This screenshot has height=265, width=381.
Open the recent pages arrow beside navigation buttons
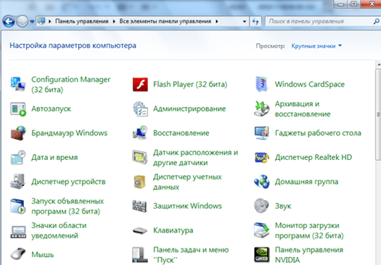coord(32,22)
